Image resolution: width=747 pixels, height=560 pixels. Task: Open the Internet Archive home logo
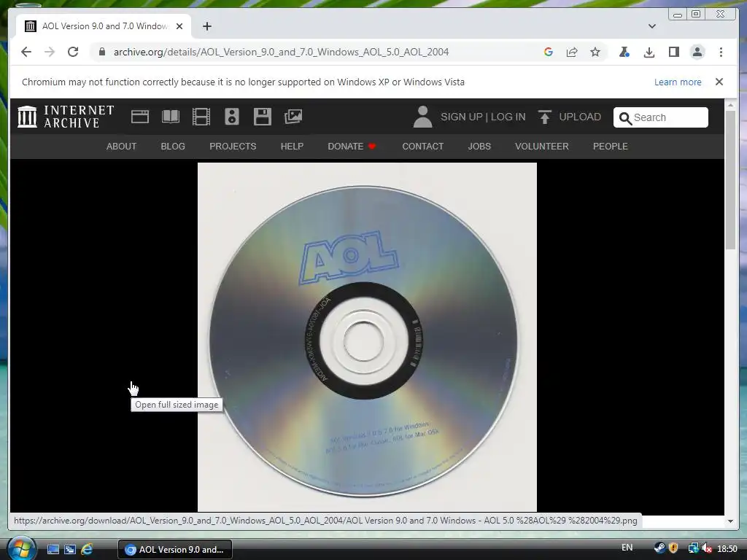[x=66, y=117]
